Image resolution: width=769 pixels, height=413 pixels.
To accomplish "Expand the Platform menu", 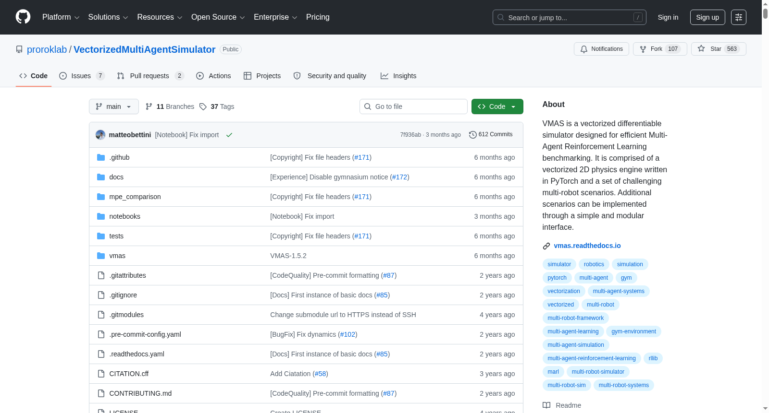I will click(x=61, y=17).
